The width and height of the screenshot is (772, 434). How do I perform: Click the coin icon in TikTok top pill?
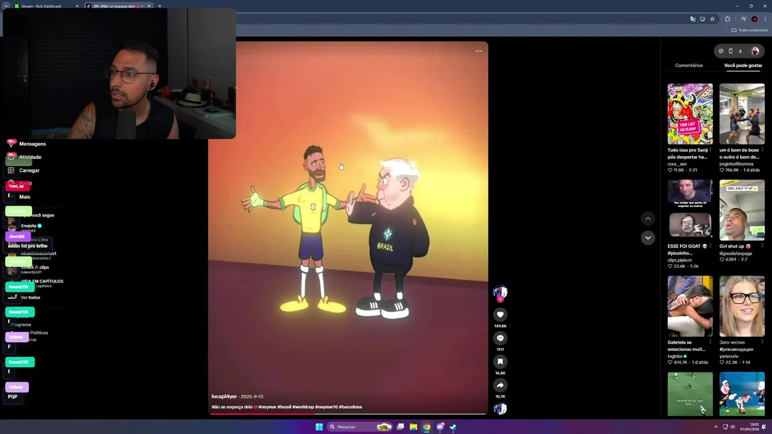(721, 51)
